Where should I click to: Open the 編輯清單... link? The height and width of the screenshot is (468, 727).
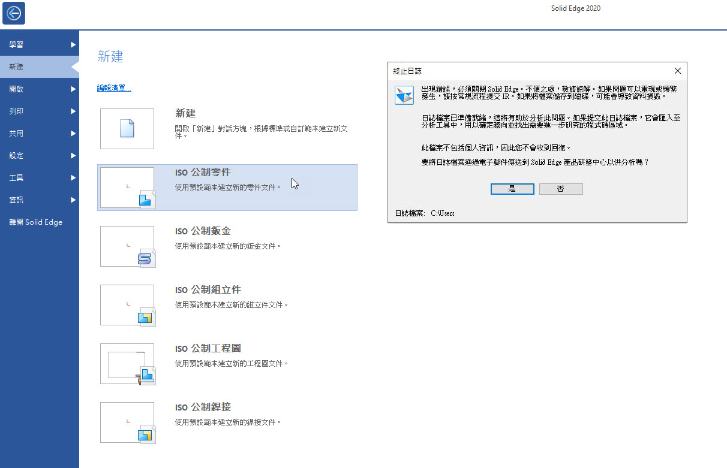(x=114, y=89)
